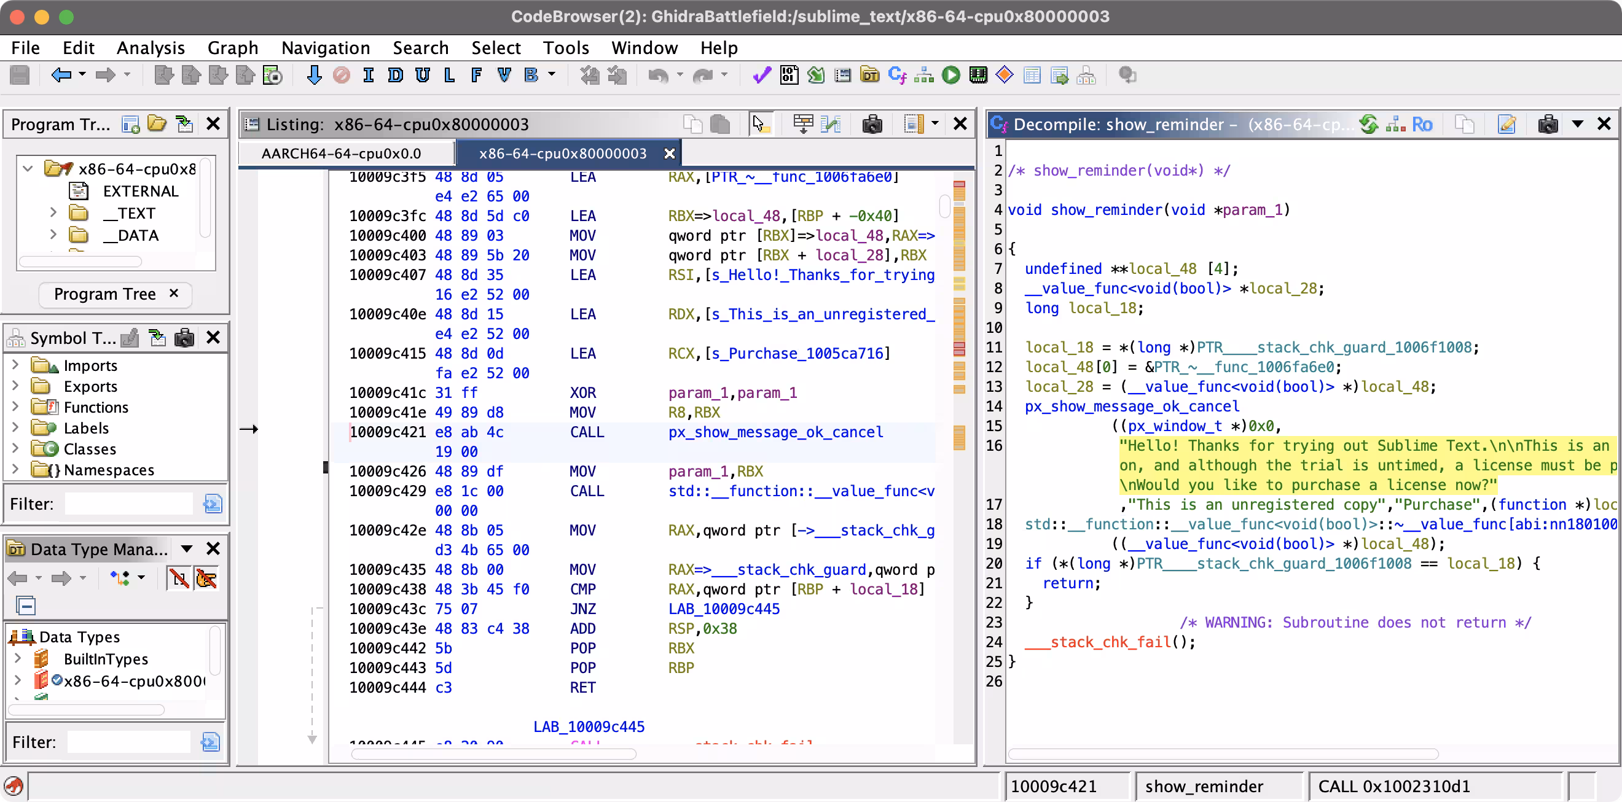Click the Symbol Tree Filter text field
Image resolution: width=1622 pixels, height=802 pixels.
(129, 504)
